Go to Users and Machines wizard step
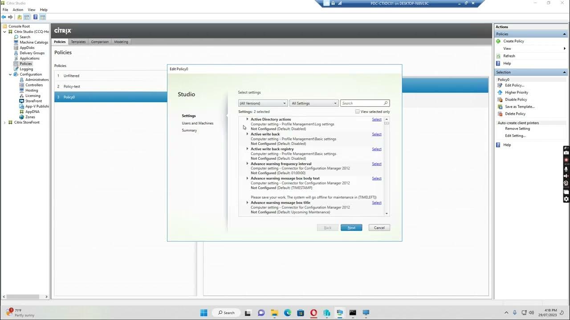570x320 pixels. [197, 123]
